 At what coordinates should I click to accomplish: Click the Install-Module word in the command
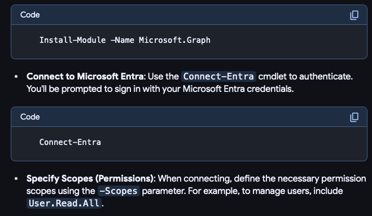73,40
